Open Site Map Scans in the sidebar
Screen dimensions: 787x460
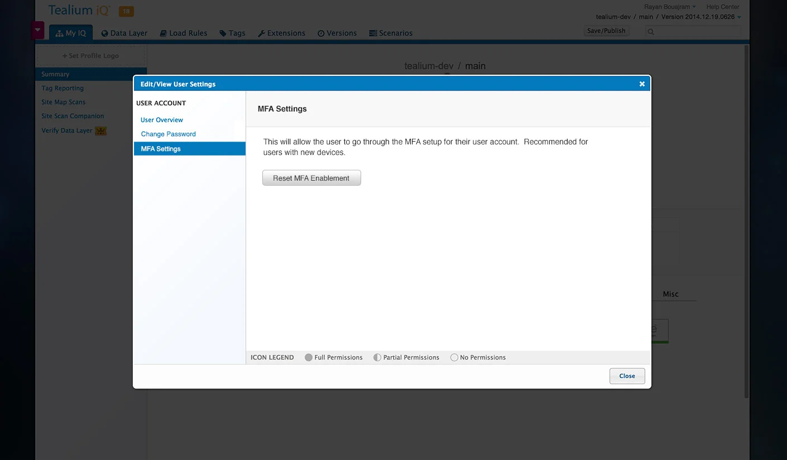(x=64, y=102)
